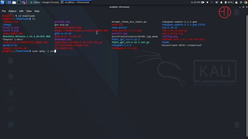Open the Help menu
Viewport: 248px width, 139px height.
37,11
